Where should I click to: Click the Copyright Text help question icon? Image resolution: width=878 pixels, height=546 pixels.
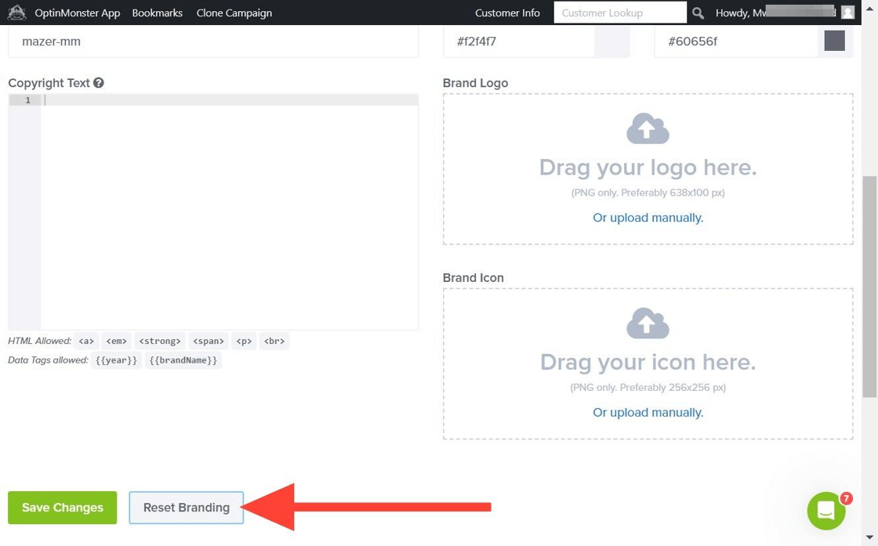coord(99,83)
